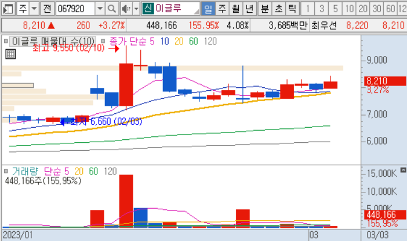Click the trading value 3,685백만
This screenshot has width=407, height=241.
tap(288, 25)
